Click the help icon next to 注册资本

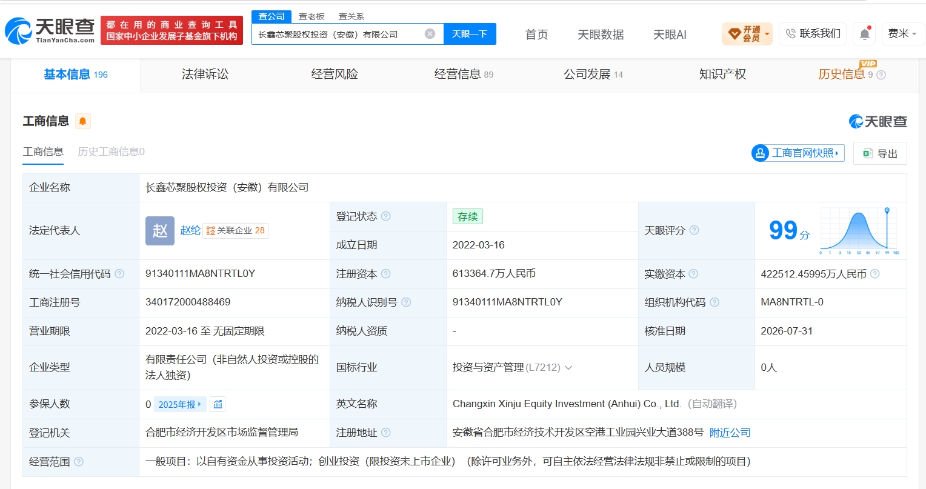point(386,274)
